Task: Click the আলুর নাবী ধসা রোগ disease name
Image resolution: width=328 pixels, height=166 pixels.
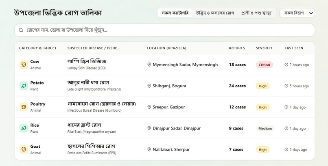Action: [88, 82]
